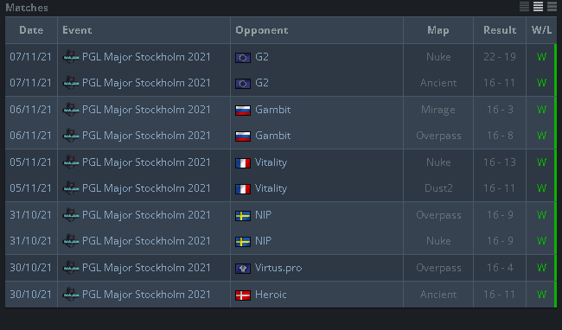Select the wide row density view icon

point(552,6)
